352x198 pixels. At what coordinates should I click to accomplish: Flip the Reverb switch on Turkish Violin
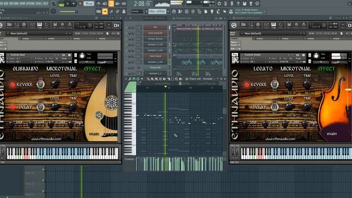coord(274,84)
